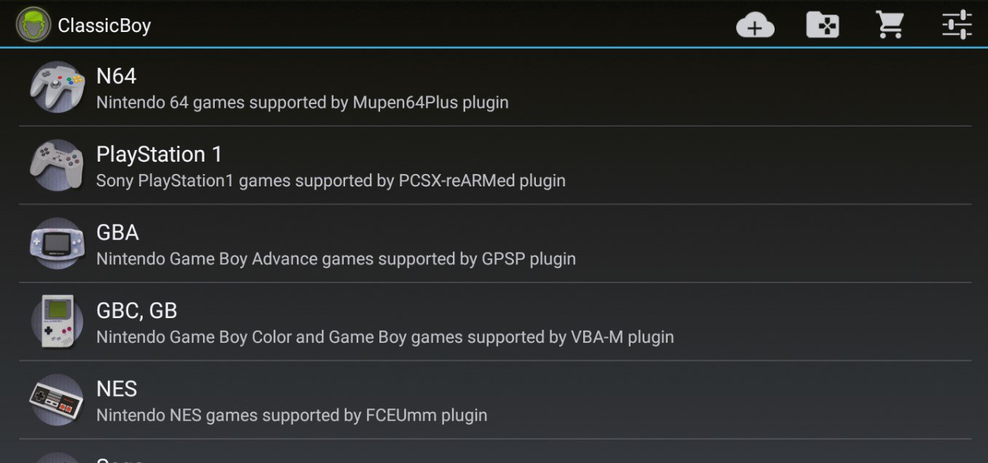Tap the ClassicBoy green logo icon
This screenshot has width=988, height=463.
[33, 25]
